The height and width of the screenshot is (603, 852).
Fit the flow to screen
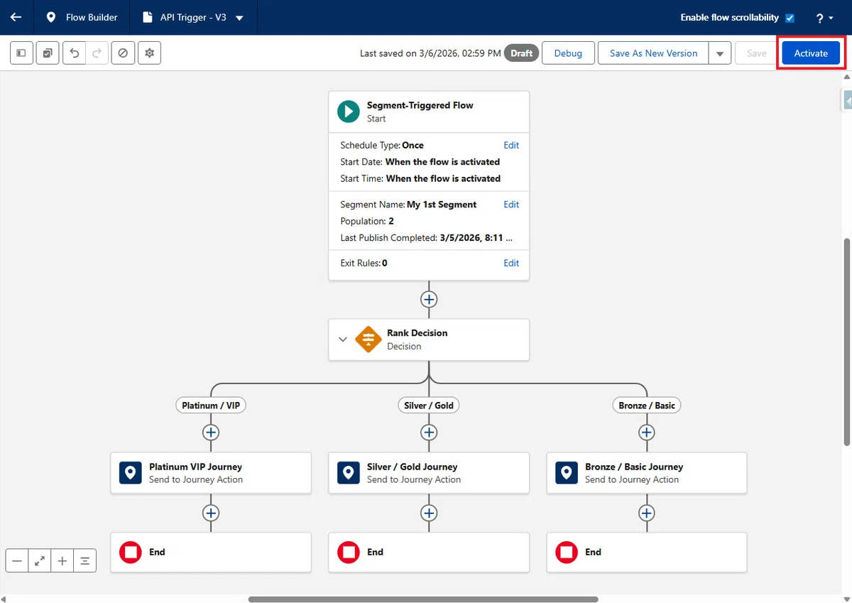[x=40, y=561]
